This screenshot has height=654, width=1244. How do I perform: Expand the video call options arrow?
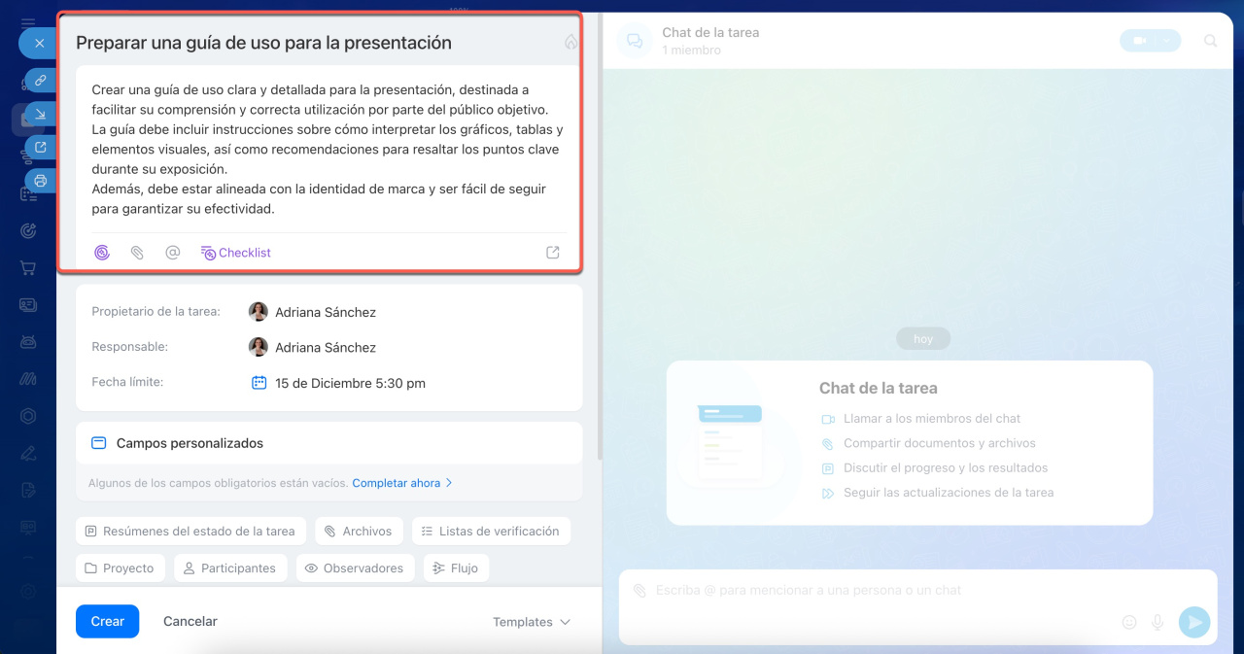pyautogui.click(x=1165, y=41)
